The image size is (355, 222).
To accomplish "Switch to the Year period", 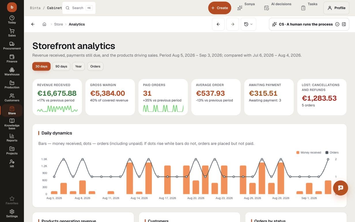I will click(x=78, y=66).
